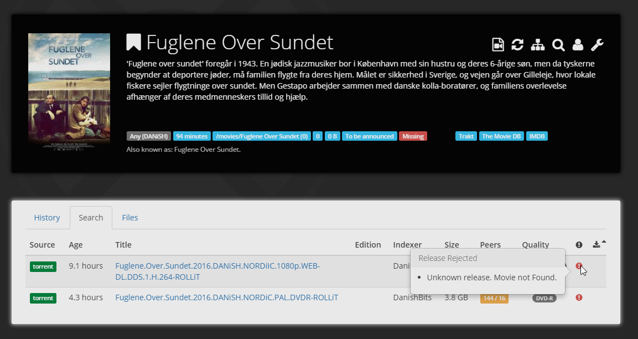Start an interactive search with the magnifier icon
638x339 pixels.
[558, 45]
